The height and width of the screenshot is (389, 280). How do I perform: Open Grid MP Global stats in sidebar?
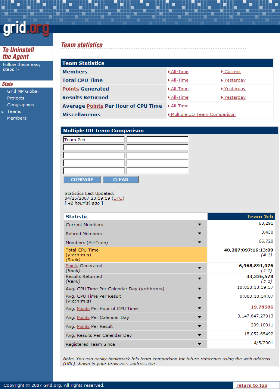[22, 91]
